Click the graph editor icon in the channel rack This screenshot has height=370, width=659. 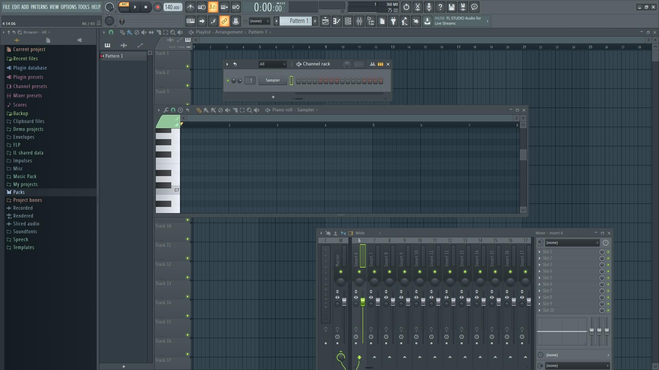pyautogui.click(x=372, y=64)
